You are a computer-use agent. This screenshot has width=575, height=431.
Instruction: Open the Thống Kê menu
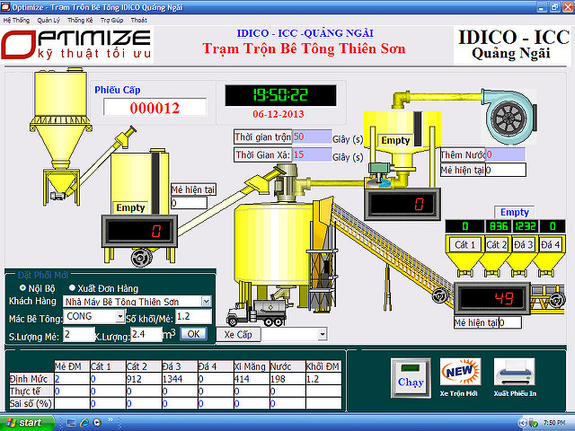[80, 21]
